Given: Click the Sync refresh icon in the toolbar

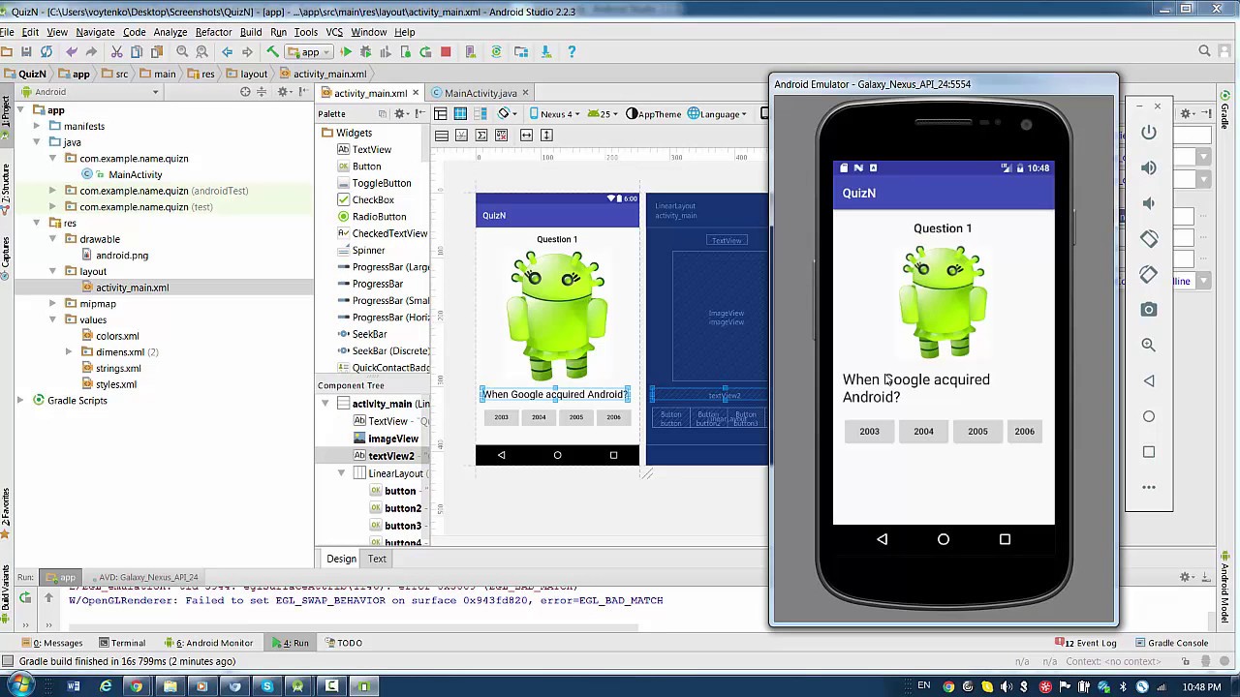Looking at the screenshot, I should point(46,52).
